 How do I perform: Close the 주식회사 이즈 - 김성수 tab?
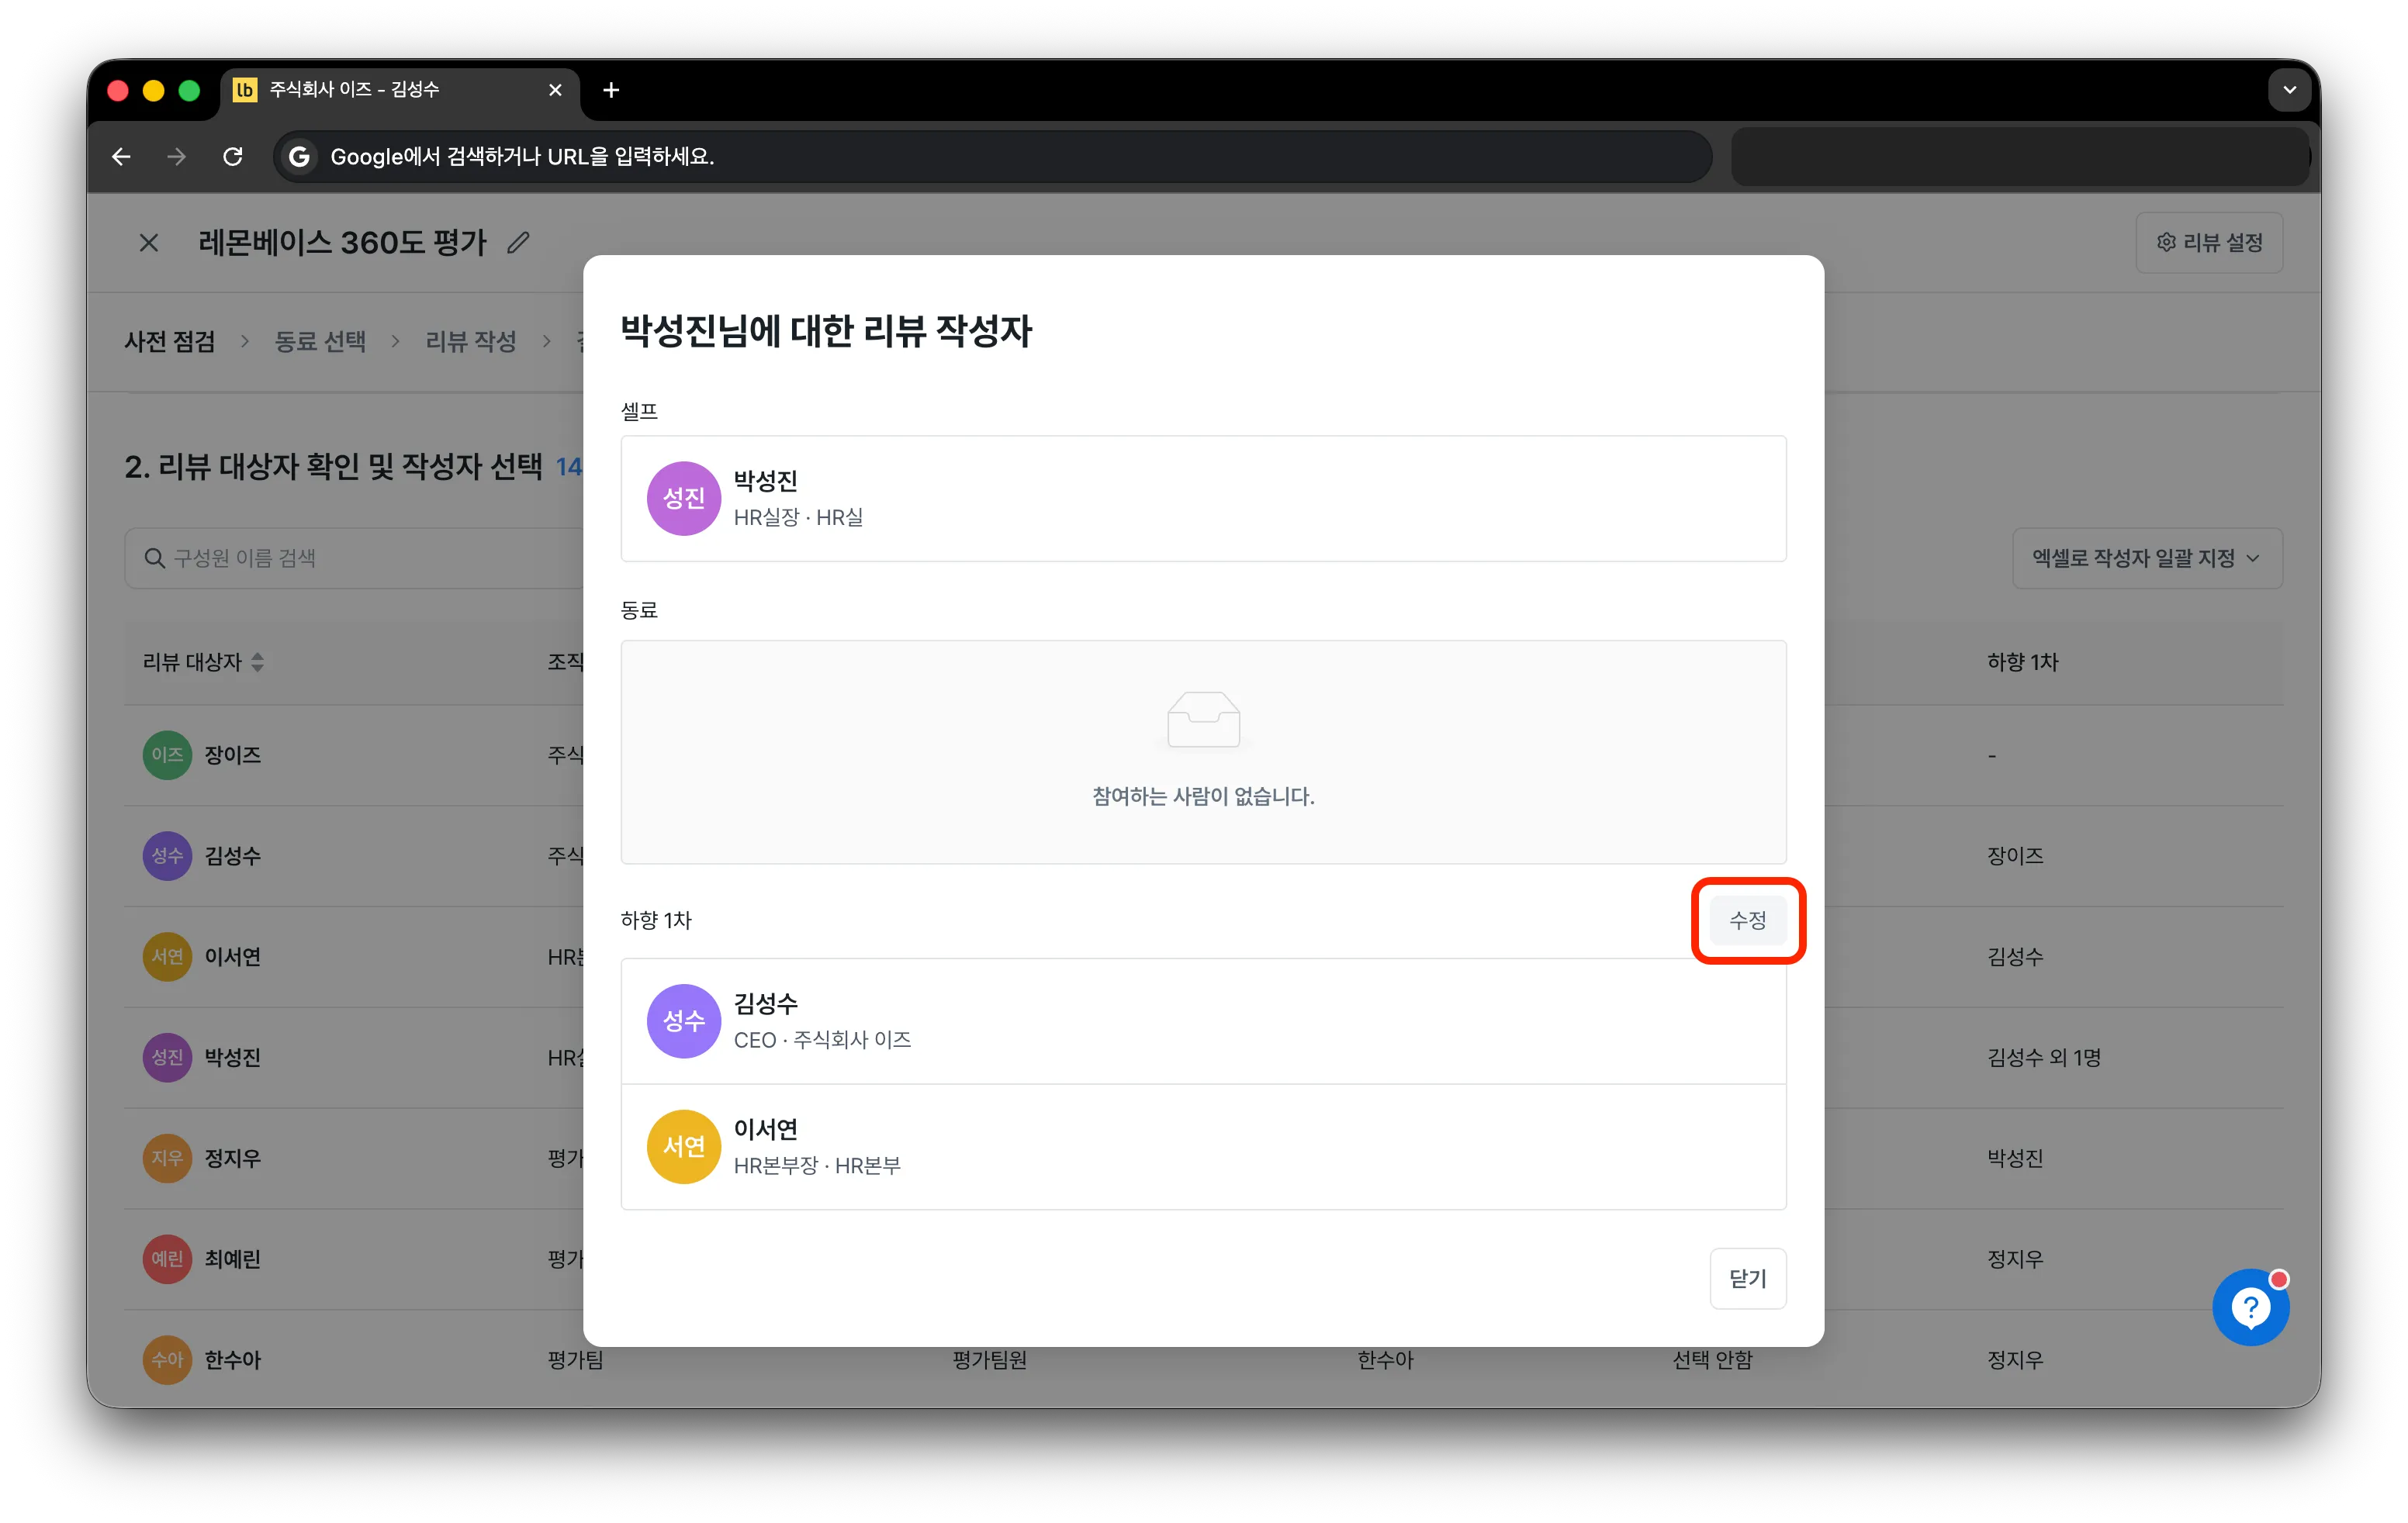click(555, 90)
